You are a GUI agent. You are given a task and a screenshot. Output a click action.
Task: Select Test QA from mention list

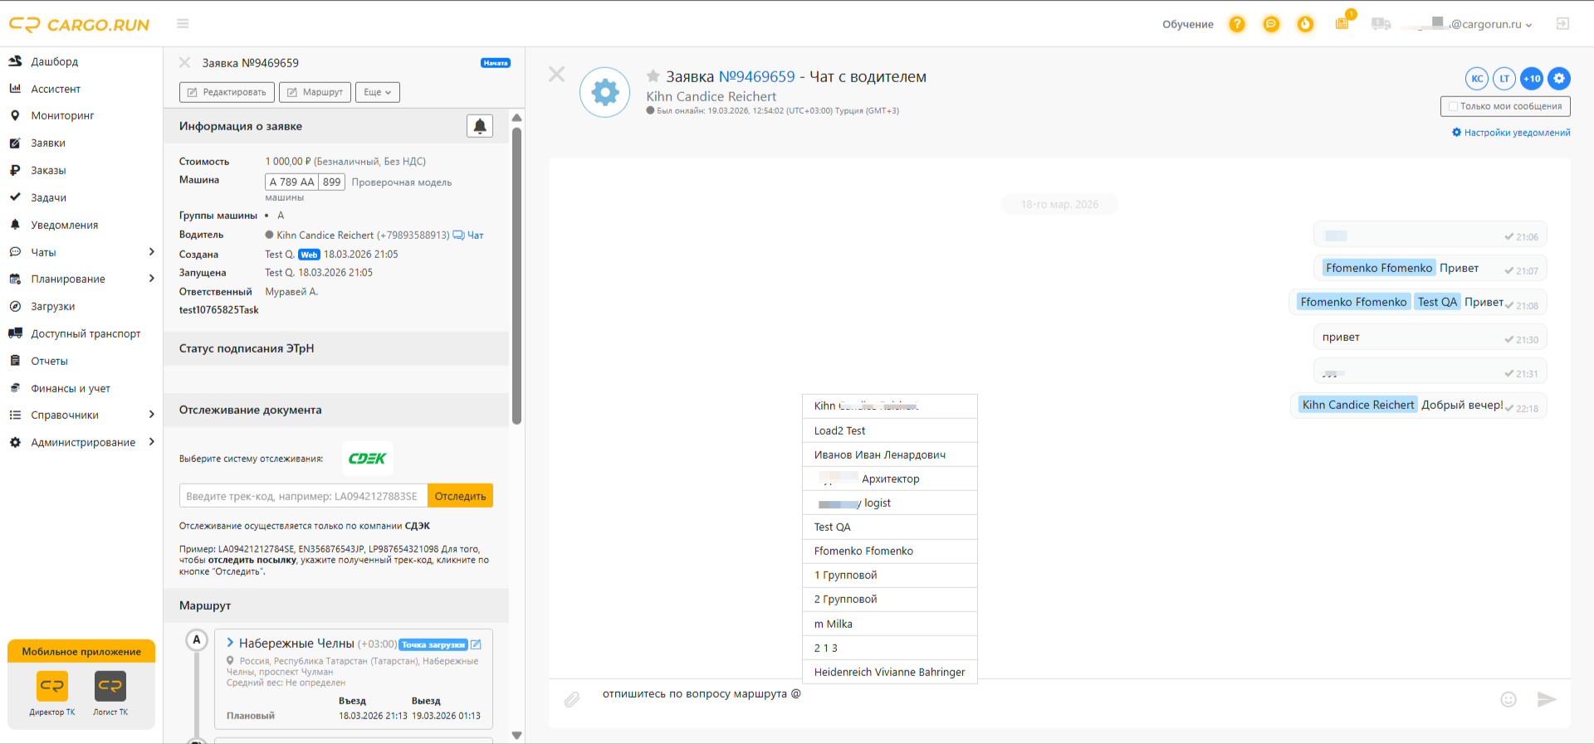click(890, 527)
